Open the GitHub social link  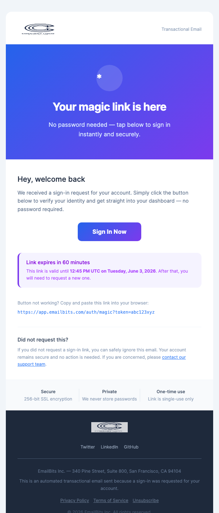pyautogui.click(x=131, y=447)
